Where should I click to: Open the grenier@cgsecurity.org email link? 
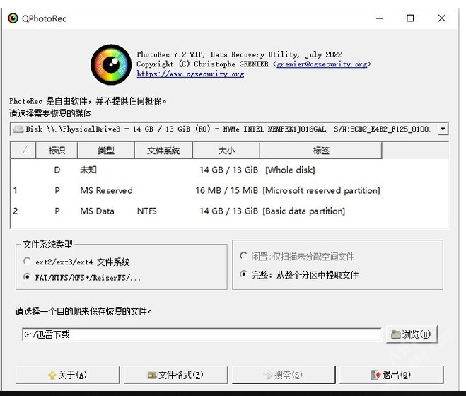(x=322, y=64)
